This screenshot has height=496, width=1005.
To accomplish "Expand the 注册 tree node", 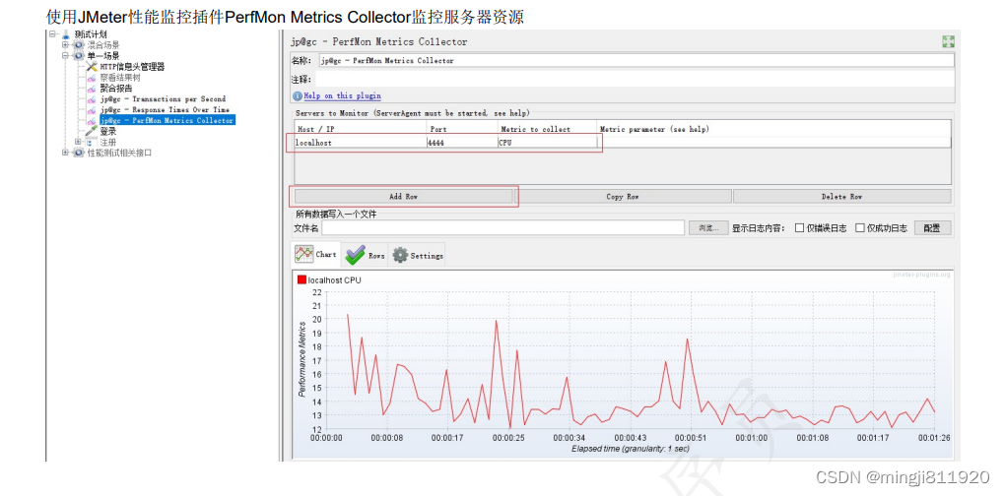I will [x=78, y=142].
